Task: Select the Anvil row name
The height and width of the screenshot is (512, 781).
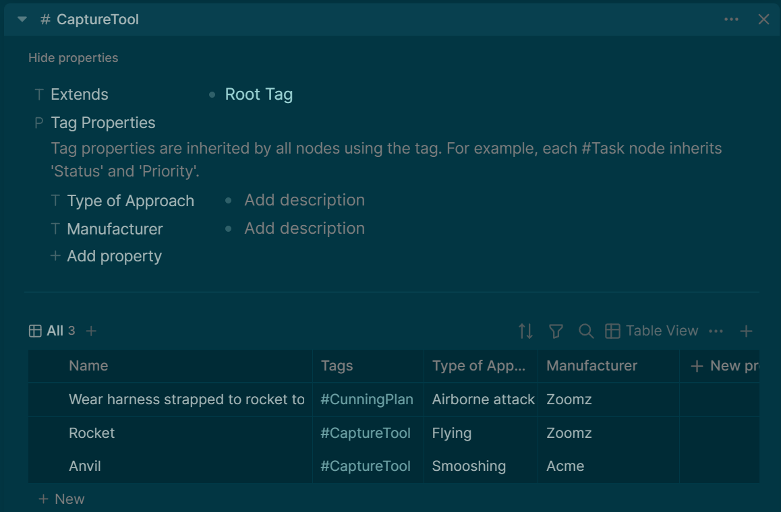Action: [85, 466]
